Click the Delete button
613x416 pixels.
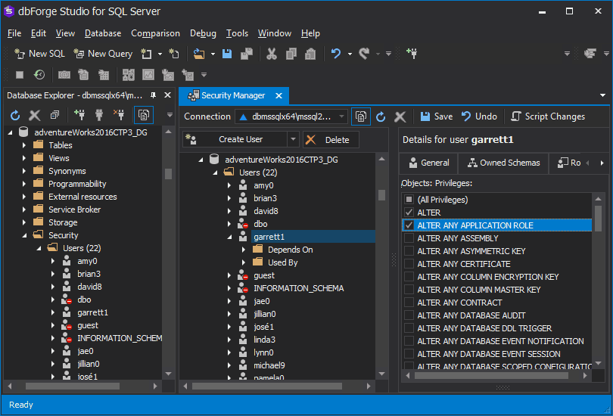(x=330, y=139)
